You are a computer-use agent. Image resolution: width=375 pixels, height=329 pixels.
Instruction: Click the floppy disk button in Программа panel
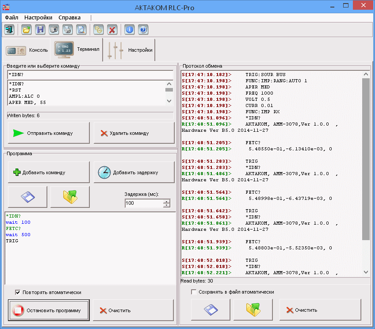pos(28,197)
